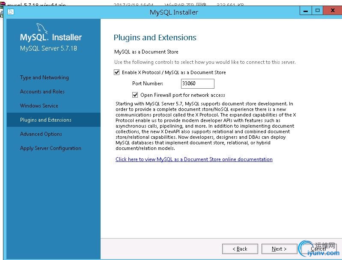
Task: Click the Cancel button
Action: pos(318,249)
